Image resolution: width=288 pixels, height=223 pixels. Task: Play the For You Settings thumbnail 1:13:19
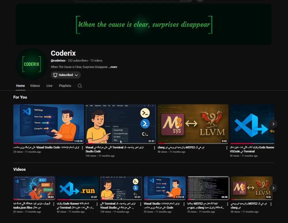(x=48, y=124)
